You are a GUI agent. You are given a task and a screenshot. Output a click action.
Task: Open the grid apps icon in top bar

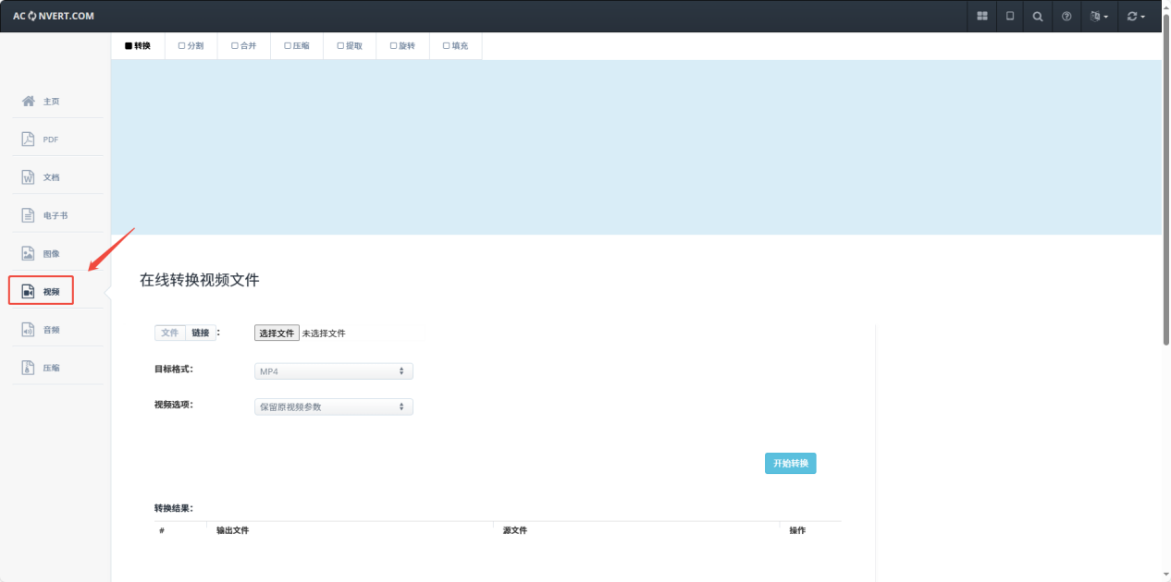(982, 16)
